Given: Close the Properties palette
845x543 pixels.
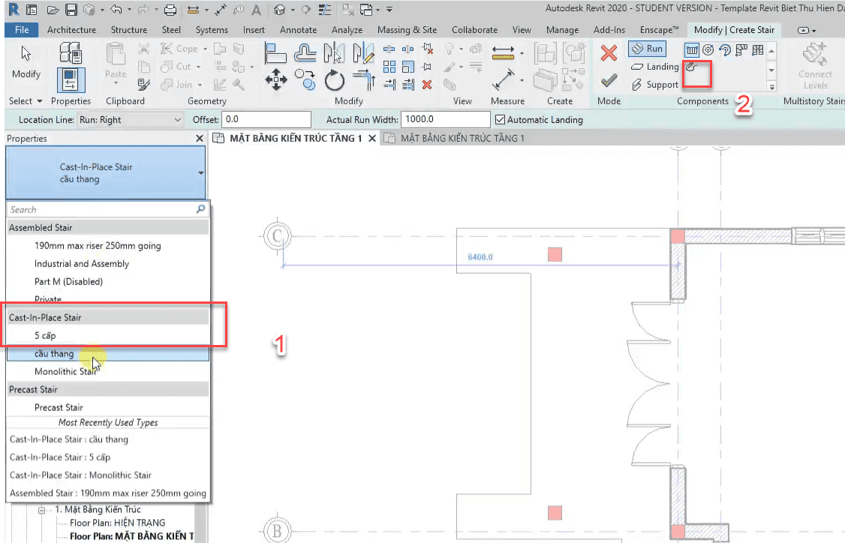Looking at the screenshot, I should 200,139.
